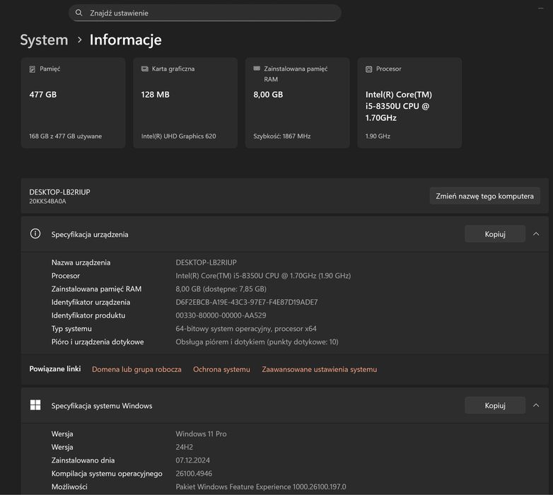Click the Powiązane linki label
This screenshot has width=553, height=495.
point(55,369)
